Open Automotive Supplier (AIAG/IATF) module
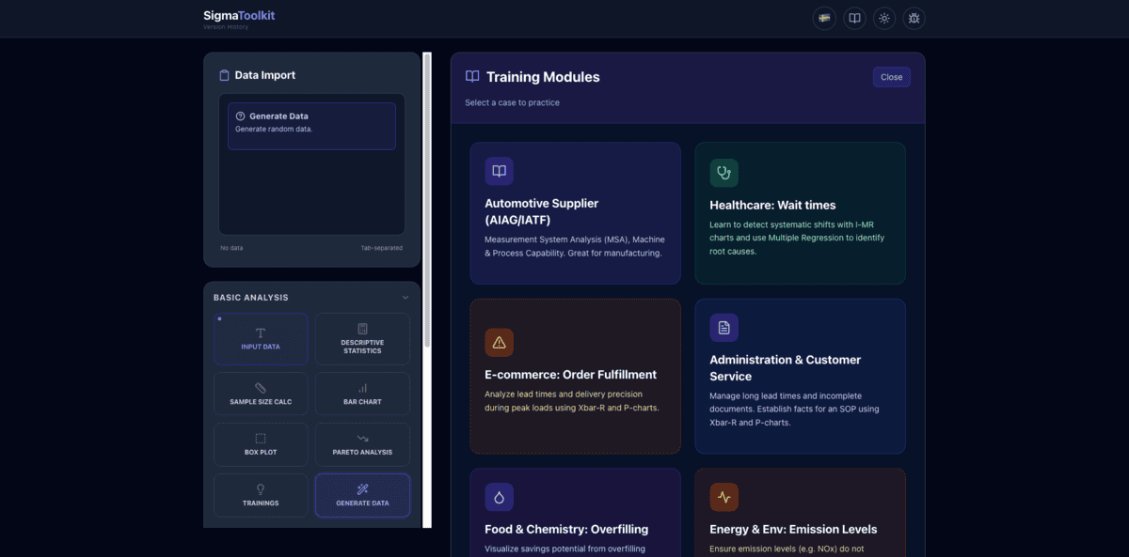The image size is (1129, 557). [575, 213]
